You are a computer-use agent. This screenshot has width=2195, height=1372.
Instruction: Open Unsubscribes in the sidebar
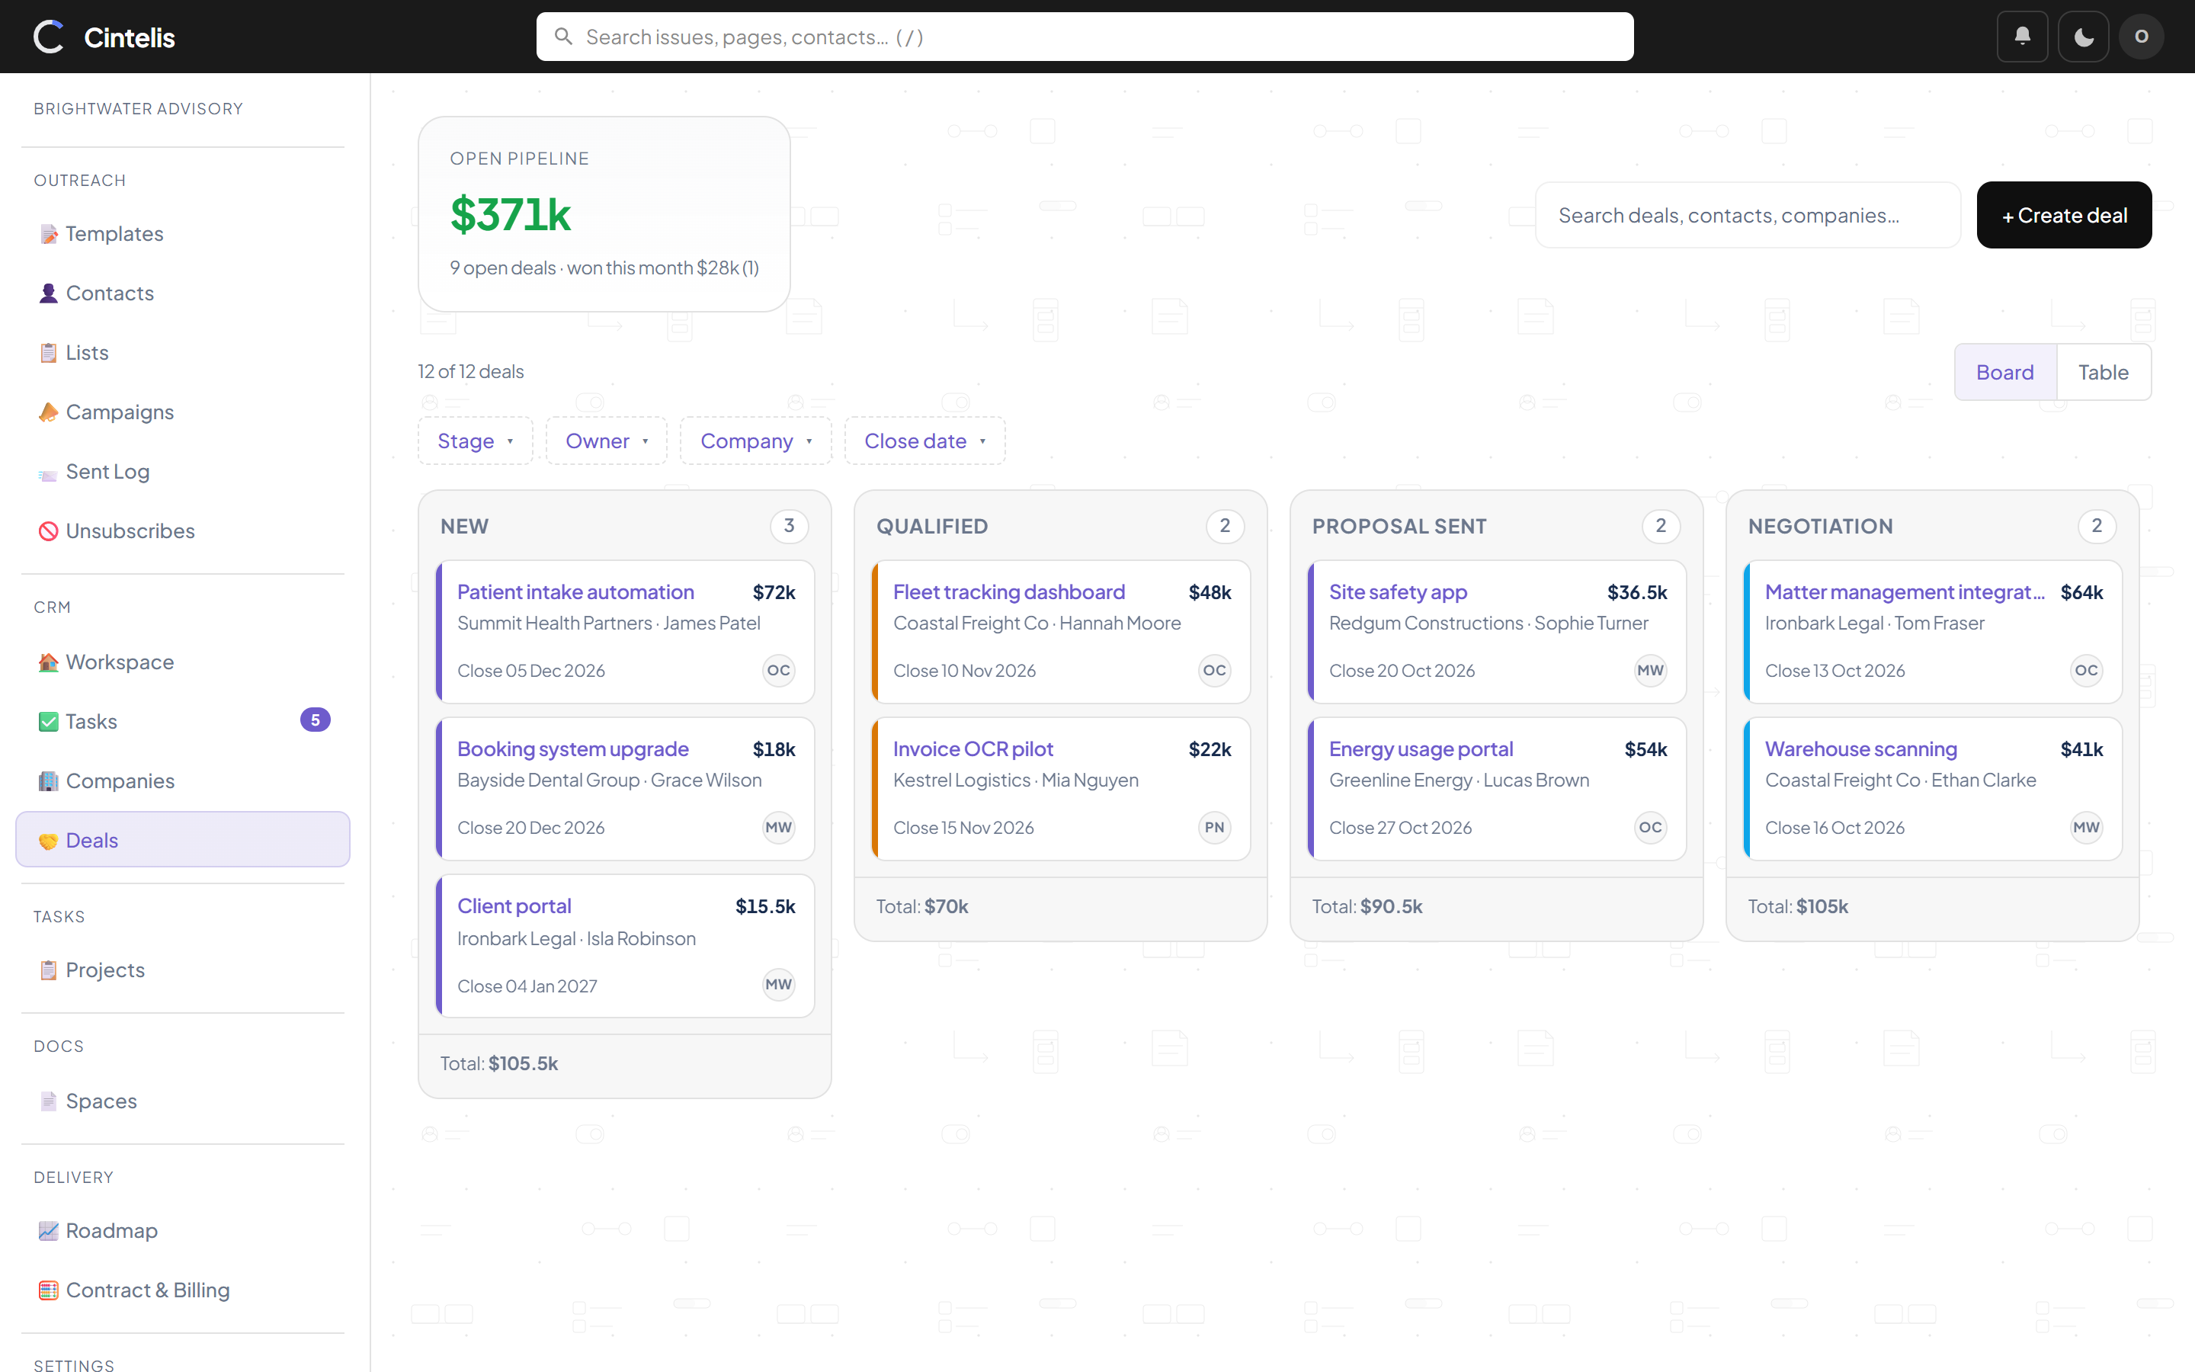click(x=182, y=531)
